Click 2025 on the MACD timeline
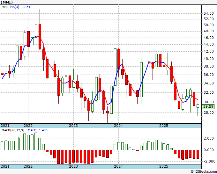 click(164, 166)
